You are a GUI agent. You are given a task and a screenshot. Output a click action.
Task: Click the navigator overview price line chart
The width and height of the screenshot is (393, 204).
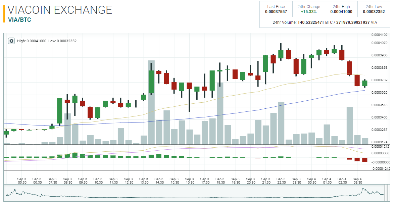coord(195,193)
